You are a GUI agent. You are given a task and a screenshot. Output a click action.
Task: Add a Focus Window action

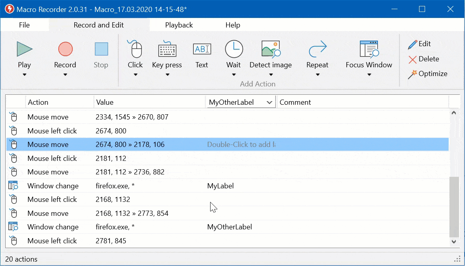[369, 49]
